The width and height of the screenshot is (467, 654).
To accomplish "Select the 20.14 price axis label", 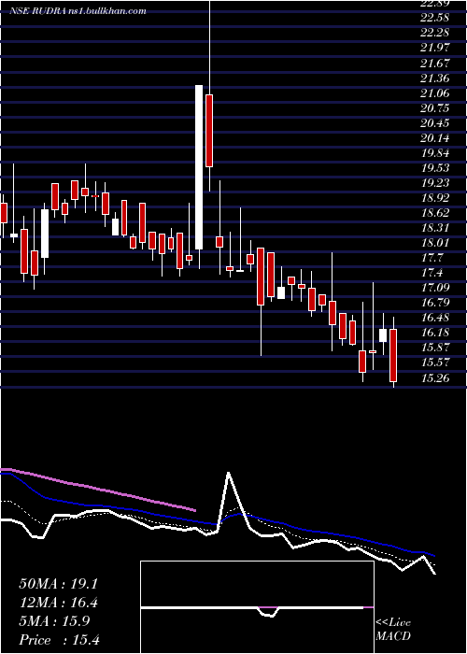I will 435,138.
